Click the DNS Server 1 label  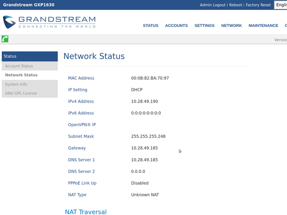(x=81, y=160)
